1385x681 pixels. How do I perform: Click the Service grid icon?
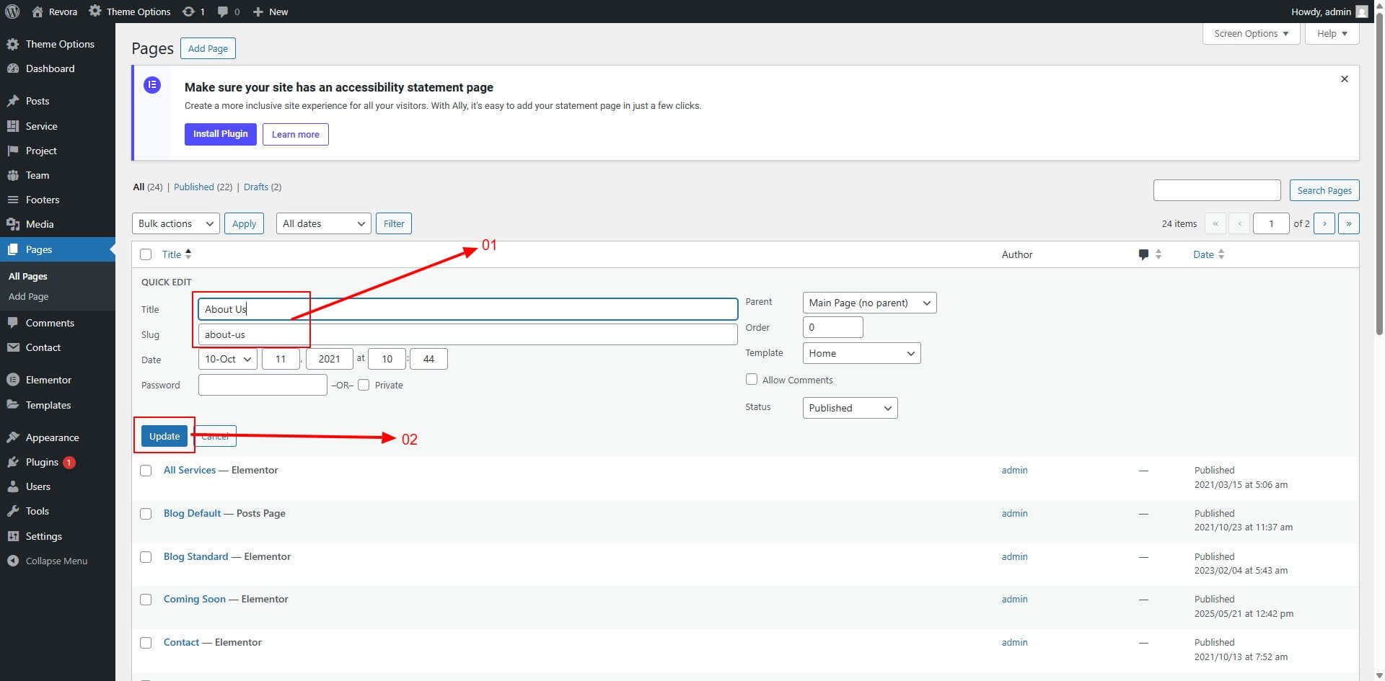click(x=12, y=126)
